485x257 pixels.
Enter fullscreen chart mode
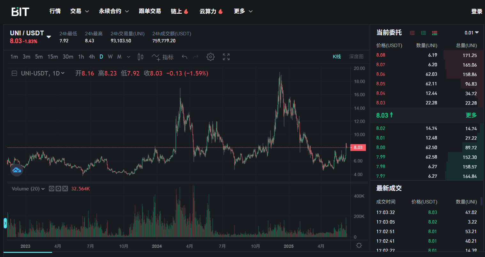pyautogui.click(x=226, y=57)
